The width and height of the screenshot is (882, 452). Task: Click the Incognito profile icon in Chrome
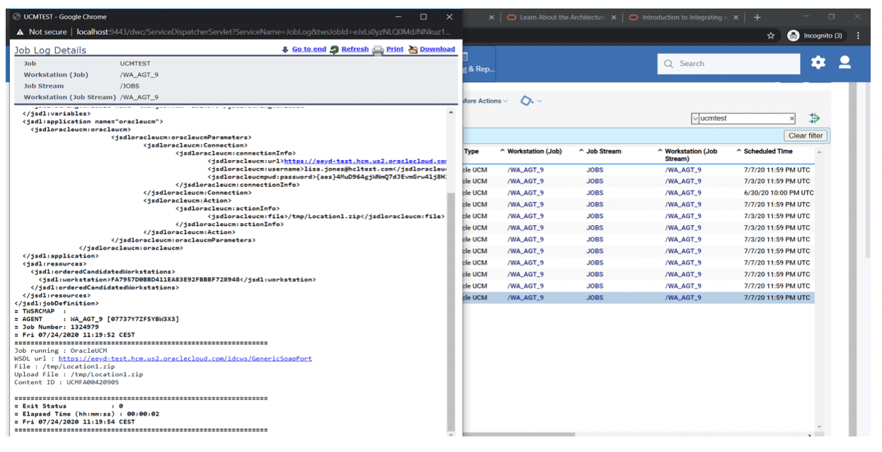[x=792, y=35]
